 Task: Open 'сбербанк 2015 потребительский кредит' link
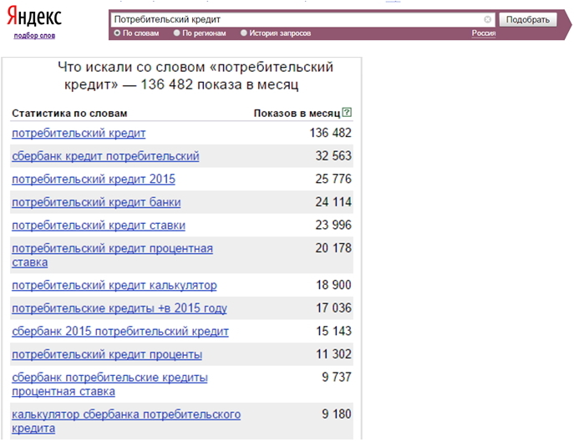point(120,332)
